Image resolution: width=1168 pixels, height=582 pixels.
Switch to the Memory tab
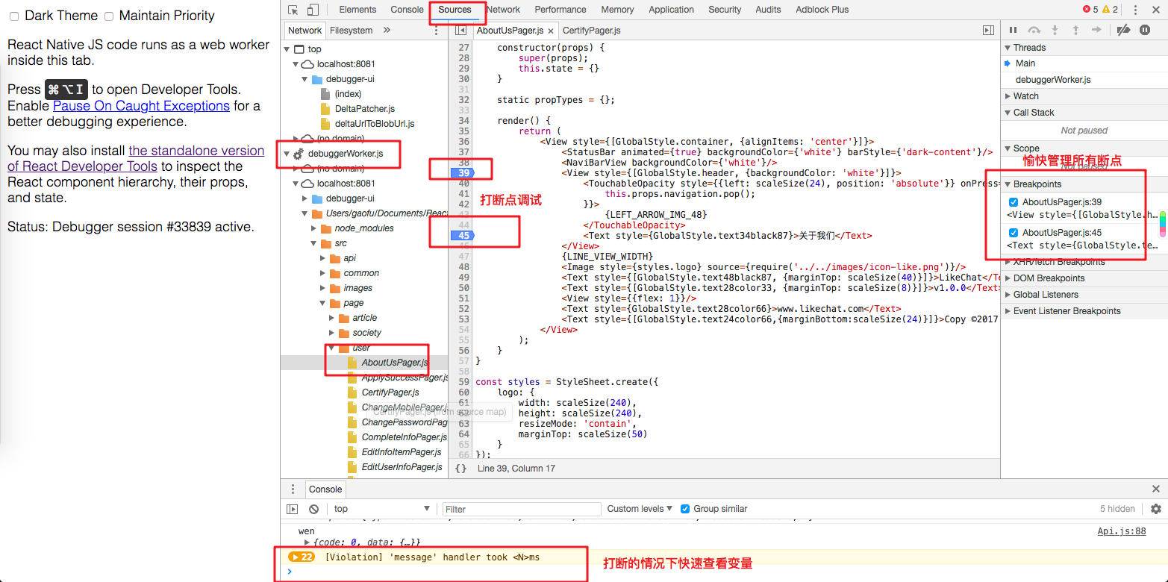coord(617,10)
